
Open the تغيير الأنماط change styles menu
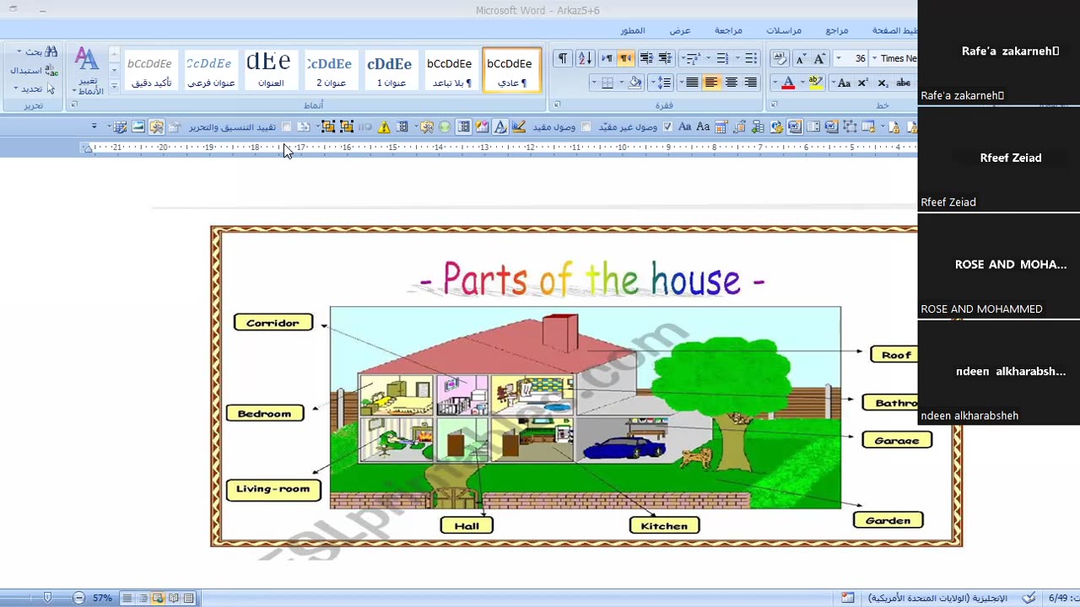(88, 71)
